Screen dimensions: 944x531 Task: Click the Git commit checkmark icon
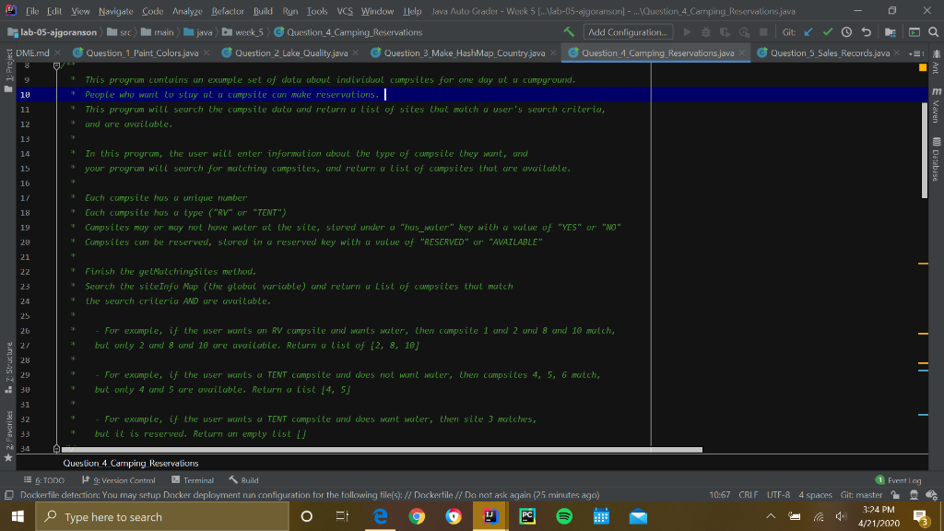click(x=828, y=32)
